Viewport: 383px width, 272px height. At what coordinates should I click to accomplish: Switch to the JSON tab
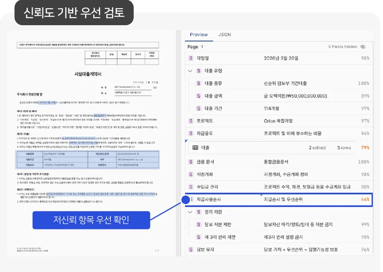tap(224, 35)
